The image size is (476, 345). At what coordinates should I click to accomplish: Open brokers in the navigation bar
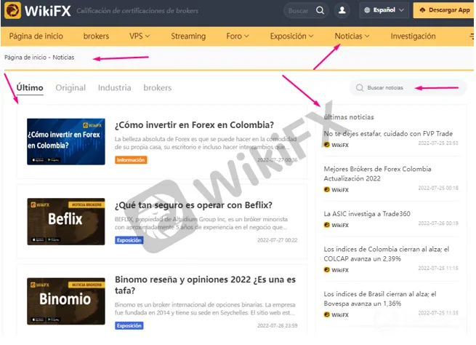click(x=96, y=36)
